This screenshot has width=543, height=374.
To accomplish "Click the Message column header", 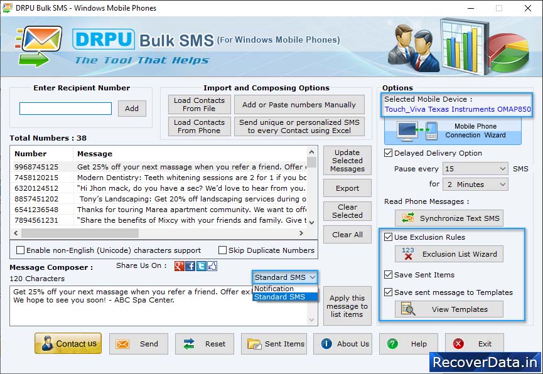I will click(x=190, y=154).
